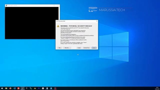Click the More info... button
The height and width of the screenshot is (90, 160).
[67, 48]
